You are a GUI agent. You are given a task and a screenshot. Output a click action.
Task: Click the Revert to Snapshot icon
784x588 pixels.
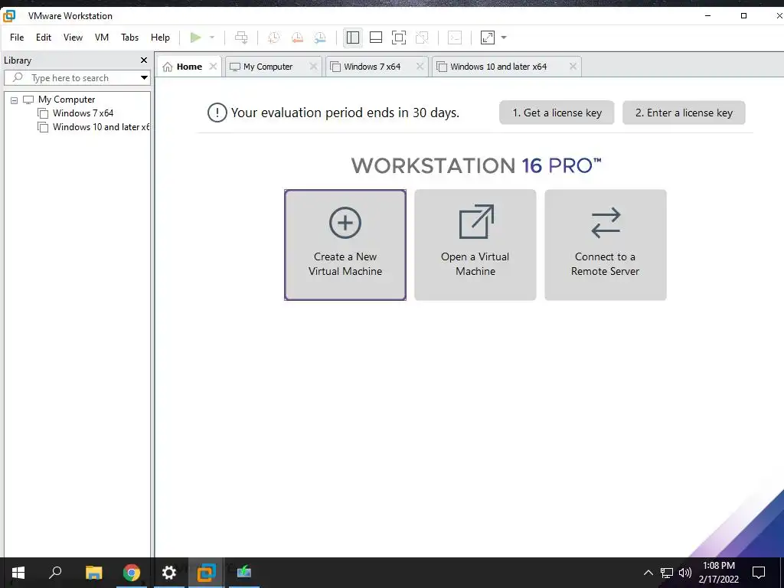(x=297, y=38)
